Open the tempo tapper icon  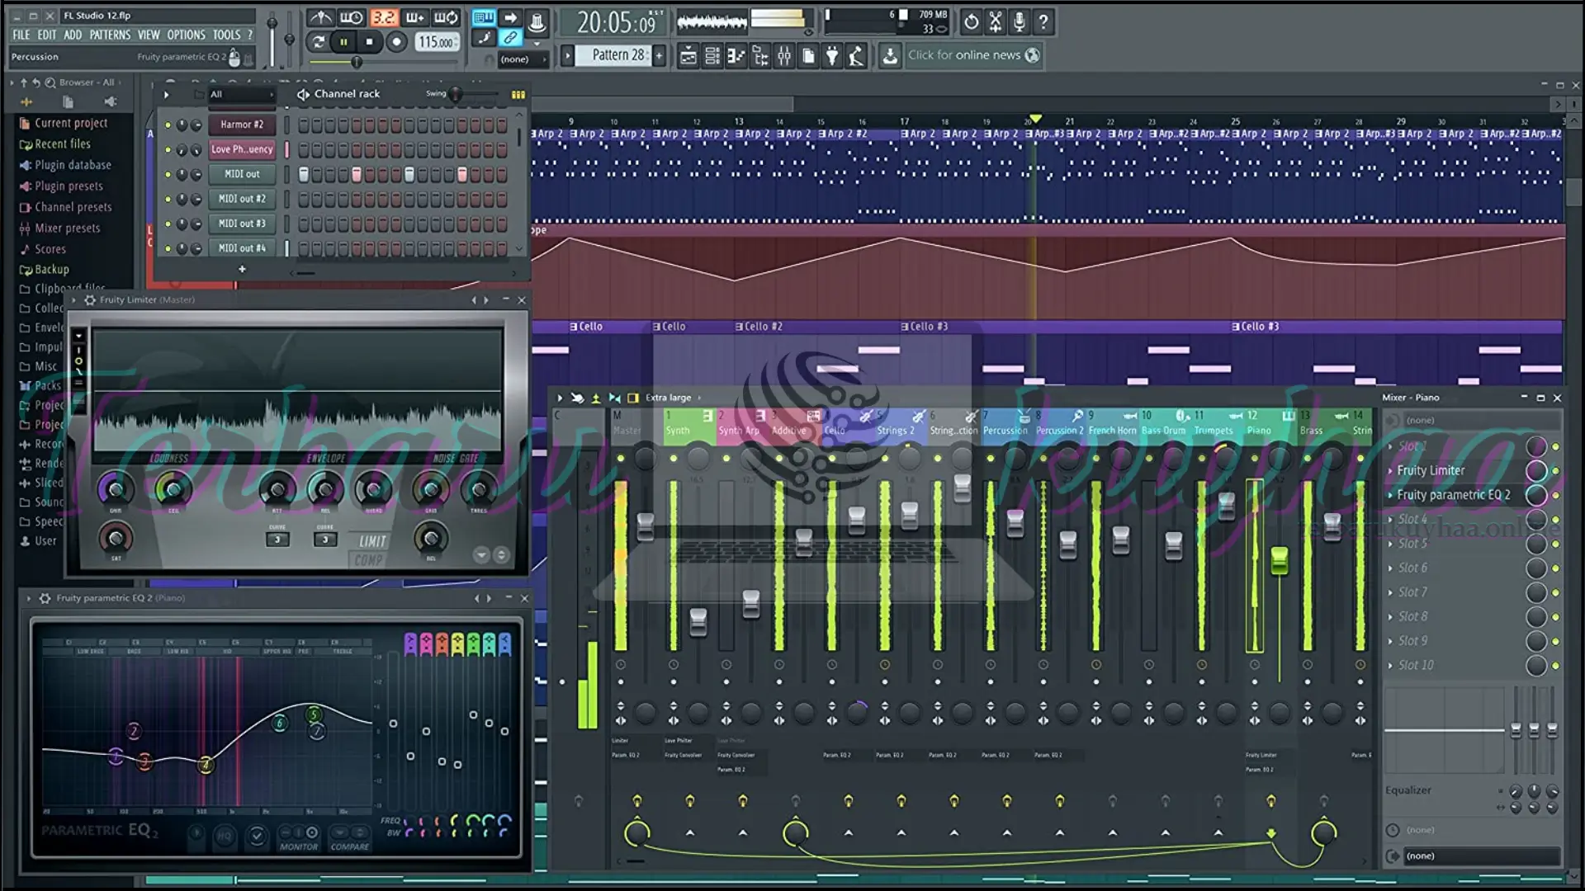click(856, 56)
